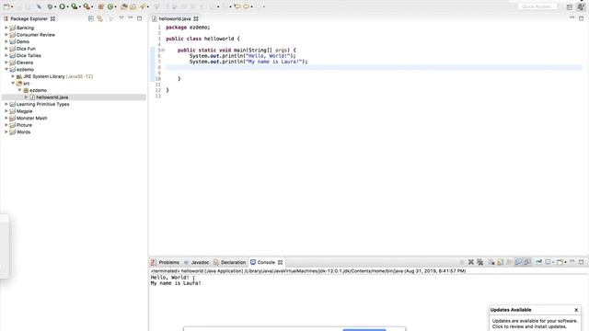Maximize the Package Explorer view
The image size is (589, 331).
coord(139,18)
